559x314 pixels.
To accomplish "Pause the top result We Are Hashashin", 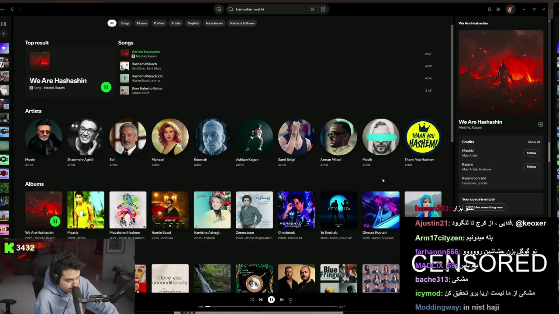I will (106, 87).
